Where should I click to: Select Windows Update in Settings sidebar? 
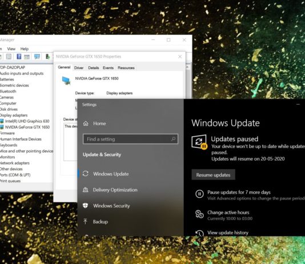pos(111,174)
